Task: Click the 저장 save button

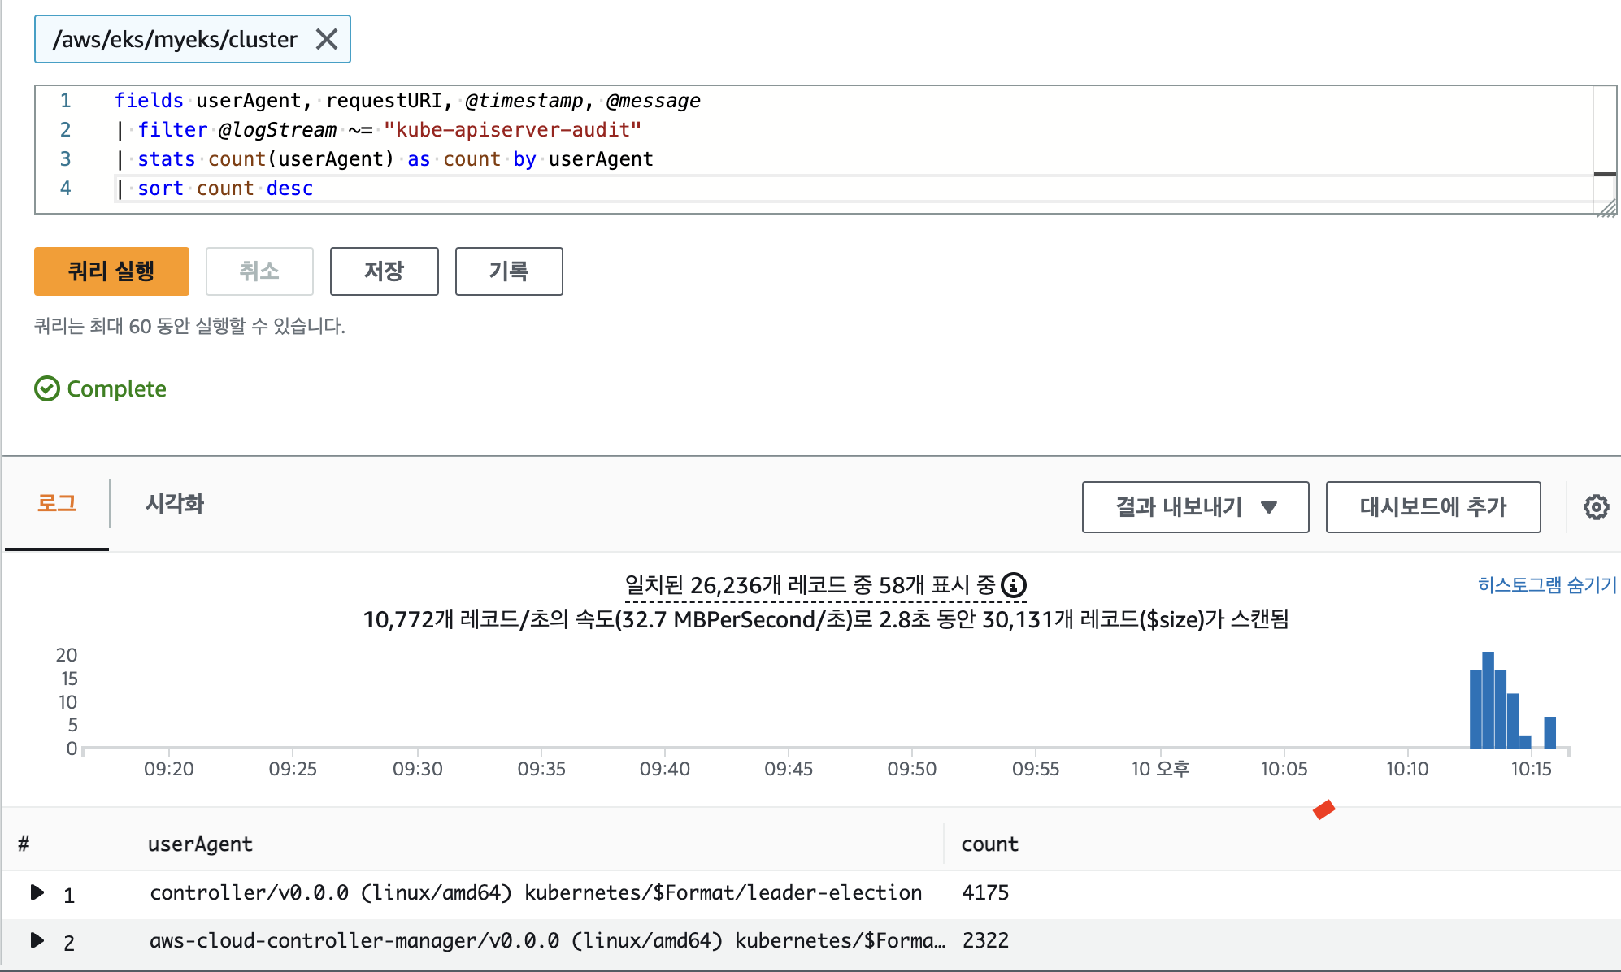Action: point(384,271)
